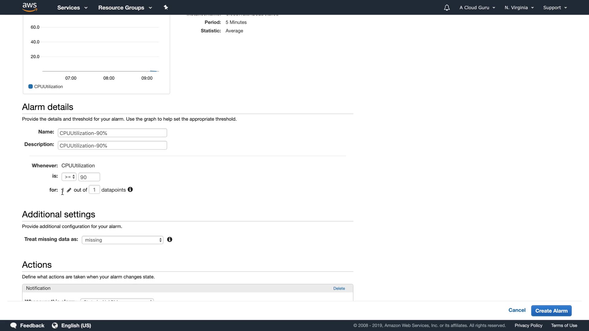Click the pin shortcuts icon in navbar

click(x=166, y=7)
